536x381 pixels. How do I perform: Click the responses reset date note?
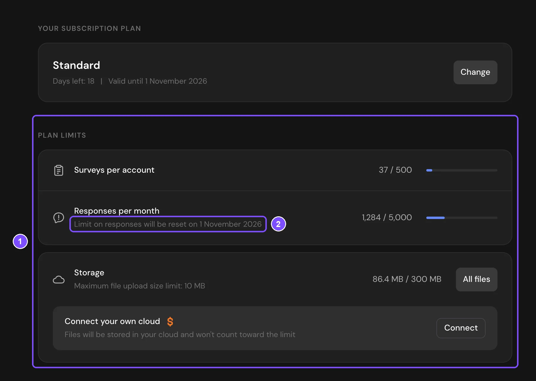168,224
